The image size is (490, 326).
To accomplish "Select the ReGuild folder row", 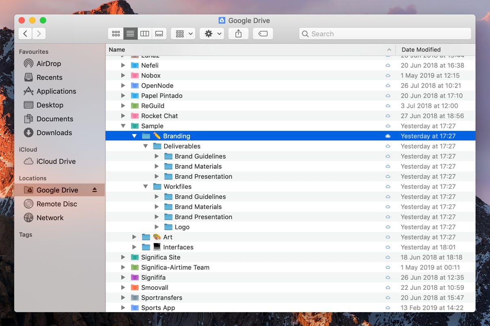I will [x=290, y=106].
